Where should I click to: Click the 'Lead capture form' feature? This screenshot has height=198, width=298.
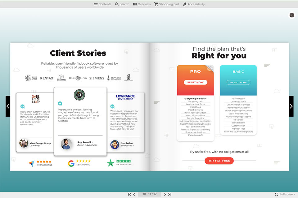[x=195, y=104]
